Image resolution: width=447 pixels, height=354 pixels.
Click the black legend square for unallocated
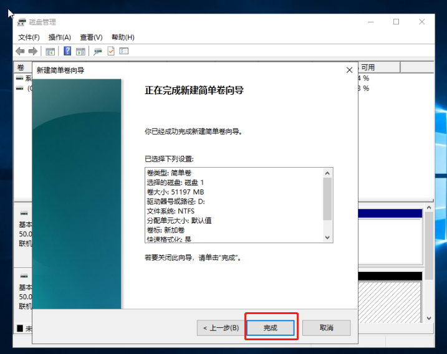click(x=20, y=328)
